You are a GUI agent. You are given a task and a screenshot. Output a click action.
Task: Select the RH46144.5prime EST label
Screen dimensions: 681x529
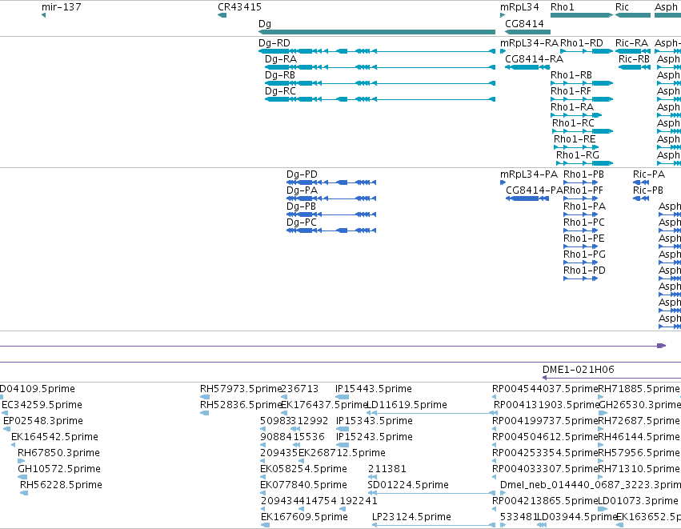coord(639,437)
